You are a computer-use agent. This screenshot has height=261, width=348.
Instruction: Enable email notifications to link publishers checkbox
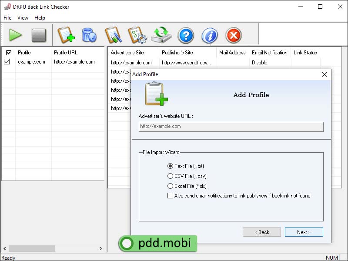(x=170, y=196)
